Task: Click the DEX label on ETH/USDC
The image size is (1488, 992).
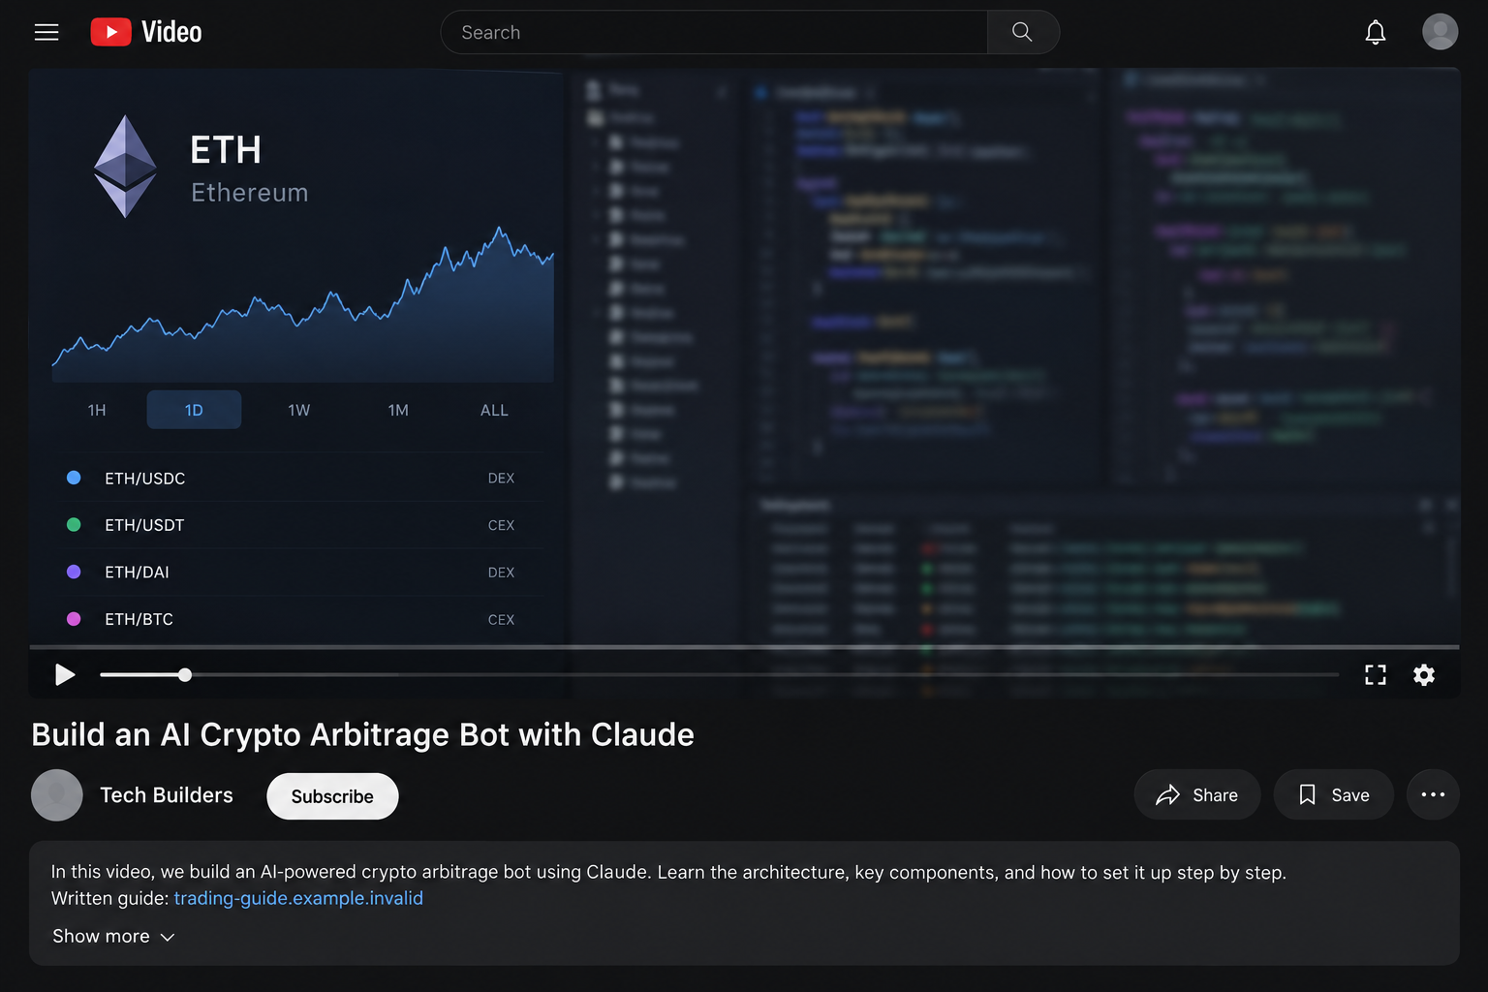Action: (501, 478)
